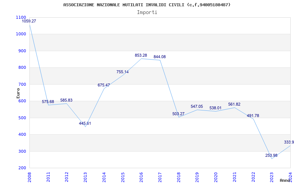Click the 2020 x-axis year label
The height and width of the screenshot is (184, 294).
(216, 177)
